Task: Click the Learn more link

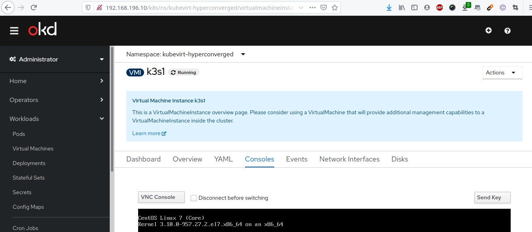Action: [146, 134]
